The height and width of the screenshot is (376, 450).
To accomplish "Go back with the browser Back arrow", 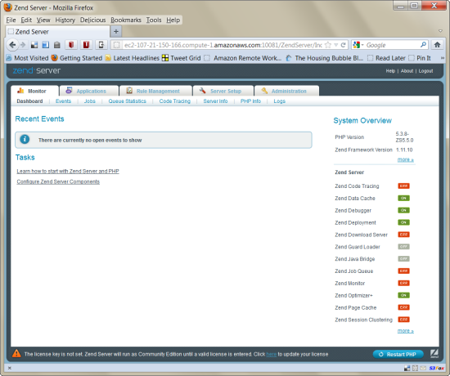I will coord(12,45).
